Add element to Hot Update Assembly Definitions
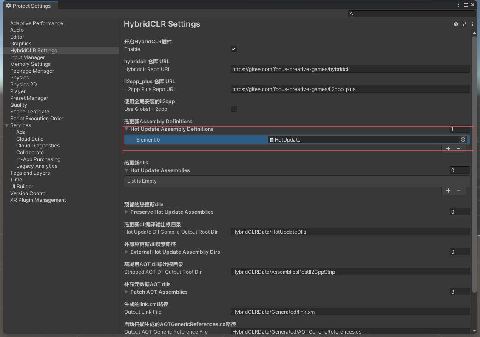 [x=448, y=149]
